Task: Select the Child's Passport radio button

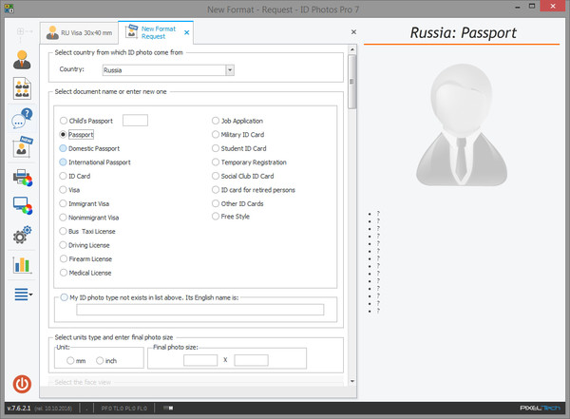Action: [64, 121]
